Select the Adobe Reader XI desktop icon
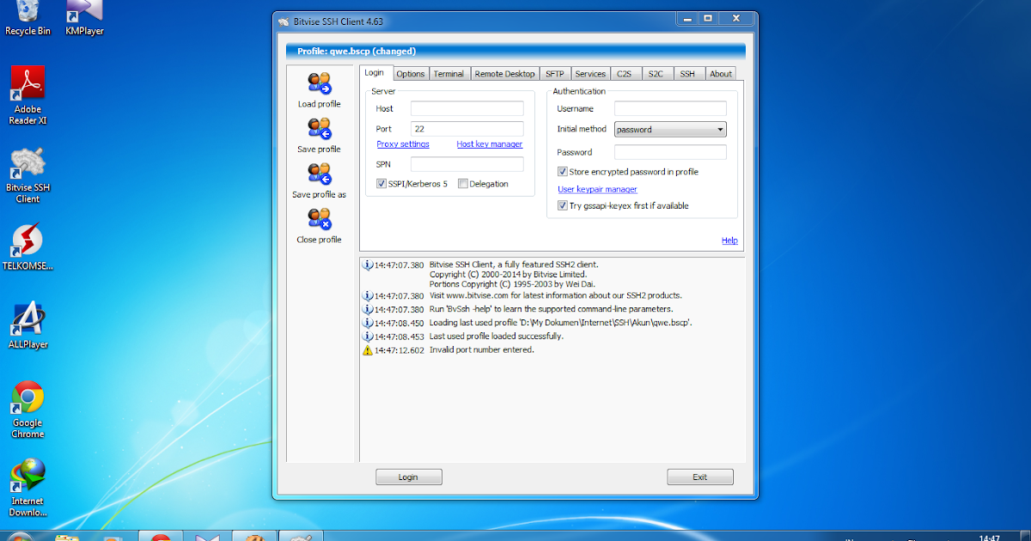The width and height of the screenshot is (1031, 541). [x=27, y=95]
